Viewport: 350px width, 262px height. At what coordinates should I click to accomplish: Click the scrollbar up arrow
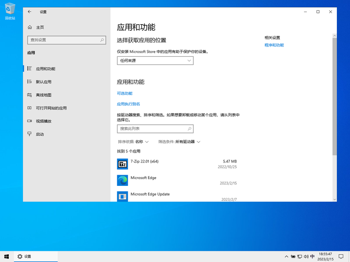(334, 35)
